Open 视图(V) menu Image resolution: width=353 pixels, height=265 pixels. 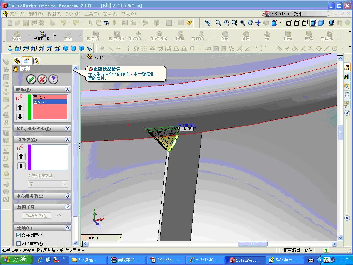point(54,14)
